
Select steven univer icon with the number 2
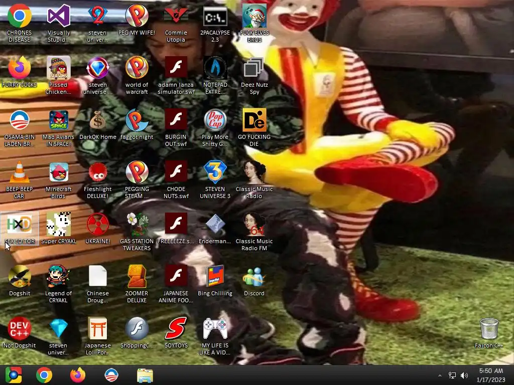(x=98, y=16)
